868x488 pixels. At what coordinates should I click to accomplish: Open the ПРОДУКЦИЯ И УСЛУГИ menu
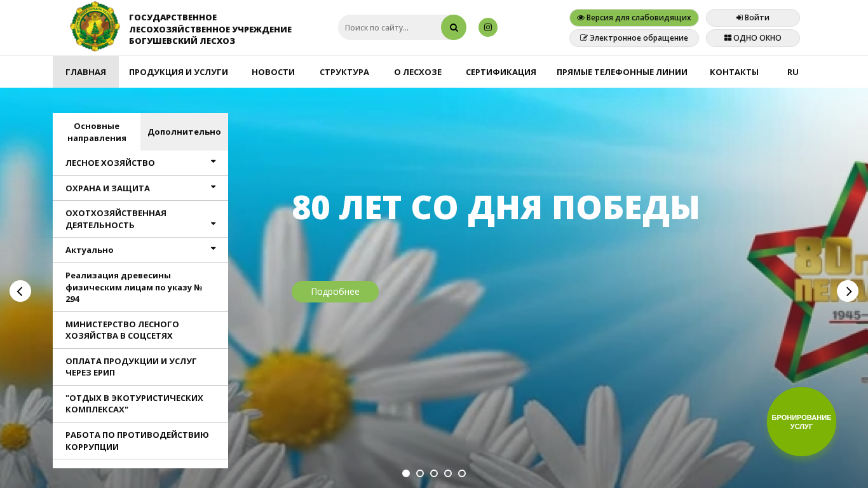[x=179, y=72]
